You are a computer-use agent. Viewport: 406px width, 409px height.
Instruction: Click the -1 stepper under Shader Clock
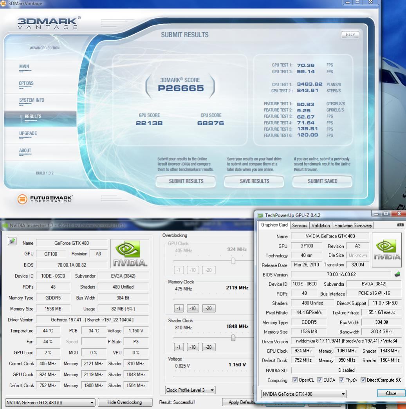click(179, 347)
